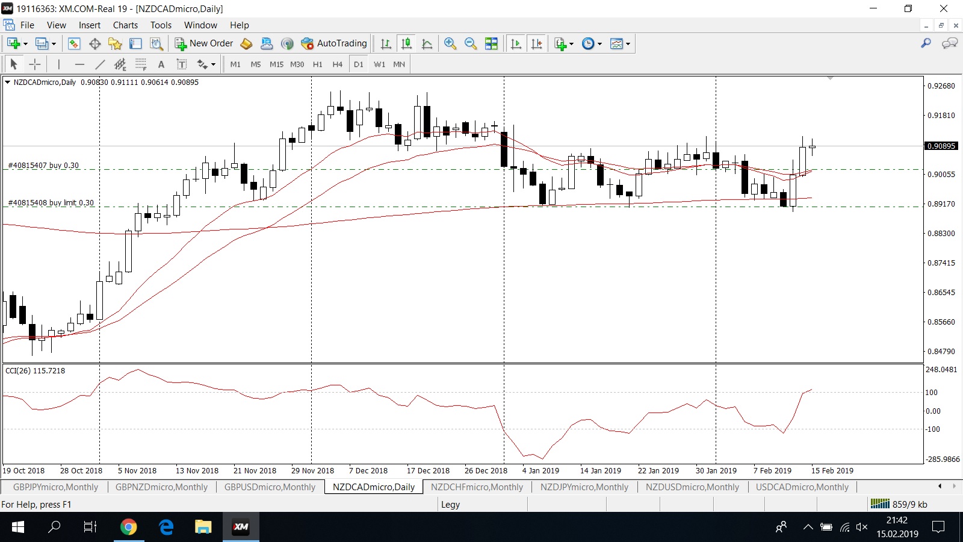Open the indicators list dropdown
This screenshot has height=542, width=963.
click(563, 43)
